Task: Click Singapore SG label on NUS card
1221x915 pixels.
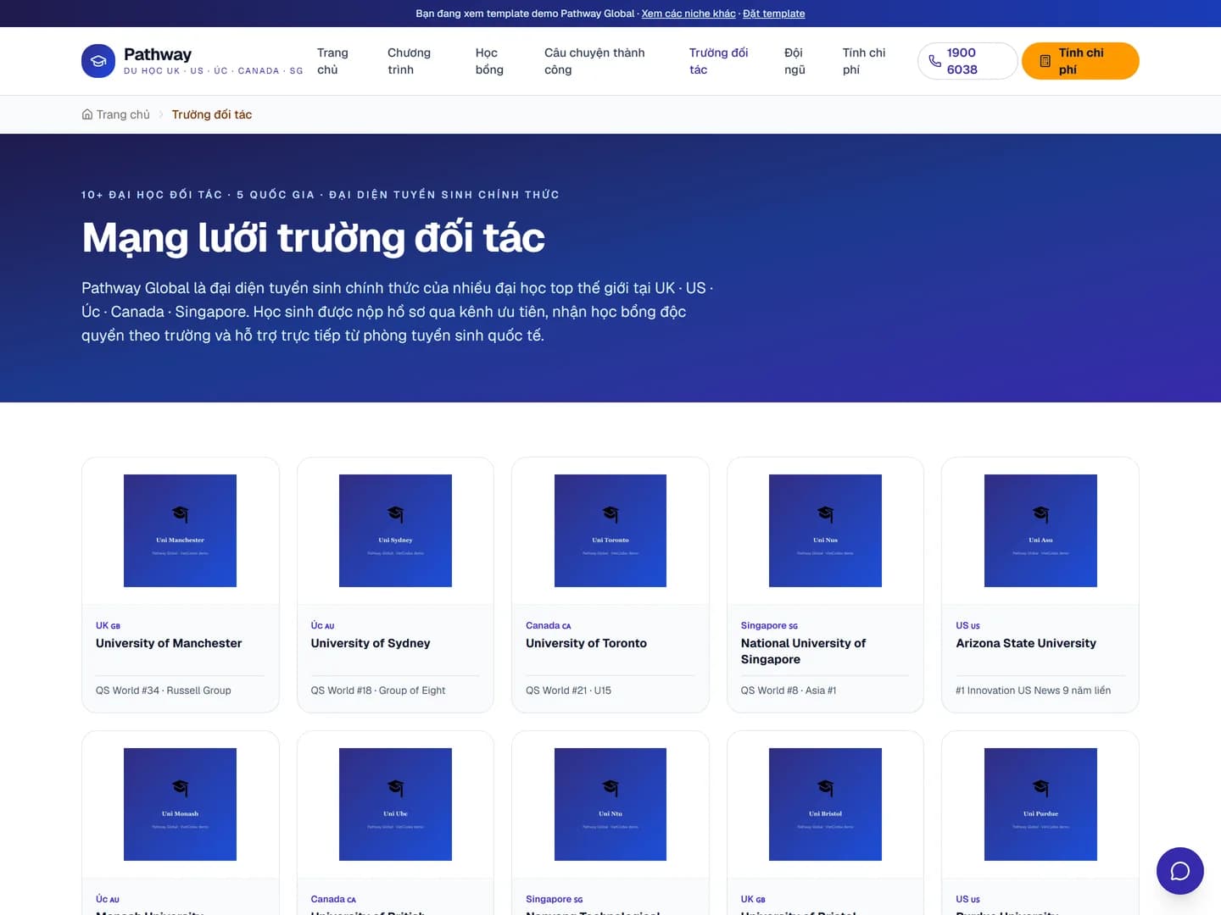Action: (x=769, y=625)
